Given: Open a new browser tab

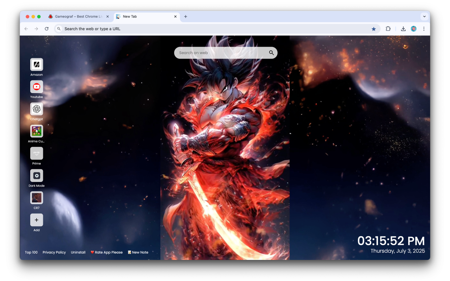Looking at the screenshot, I should (186, 17).
